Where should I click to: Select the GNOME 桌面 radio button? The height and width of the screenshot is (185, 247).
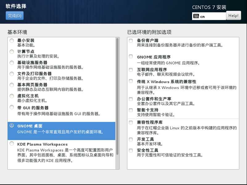click(x=12, y=125)
